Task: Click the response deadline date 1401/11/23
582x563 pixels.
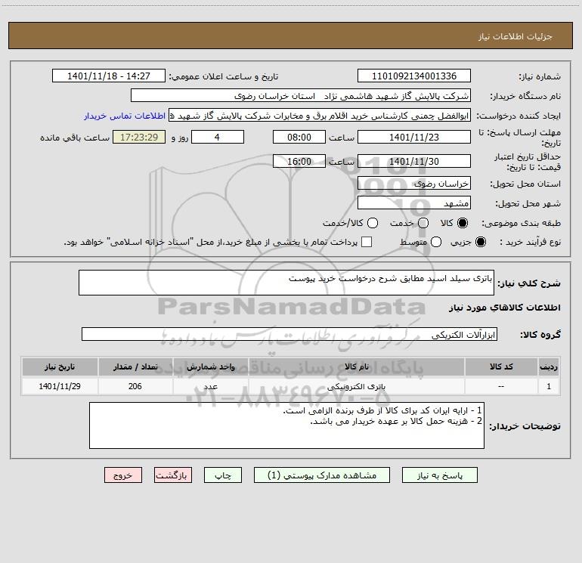Action: (414, 137)
